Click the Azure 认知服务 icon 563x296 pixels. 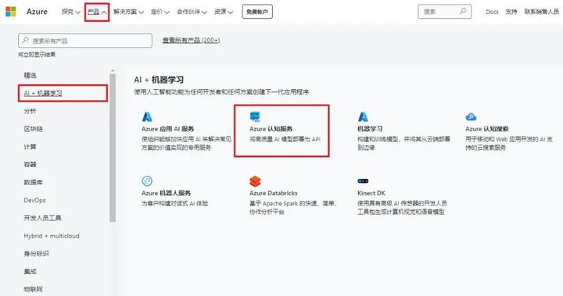(255, 116)
